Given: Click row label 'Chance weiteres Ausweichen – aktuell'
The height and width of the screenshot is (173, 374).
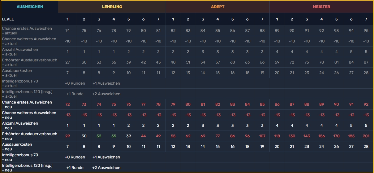Looking at the screenshot, I should tap(29, 41).
